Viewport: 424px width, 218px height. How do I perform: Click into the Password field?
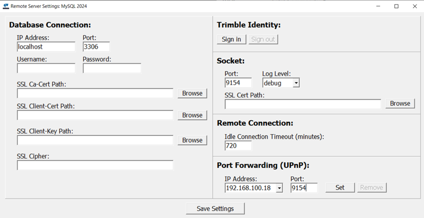tap(112, 68)
